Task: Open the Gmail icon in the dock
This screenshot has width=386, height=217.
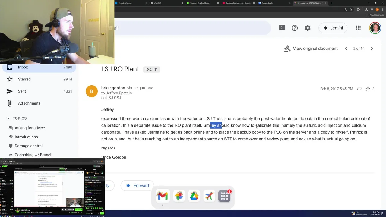Action: pos(162,196)
